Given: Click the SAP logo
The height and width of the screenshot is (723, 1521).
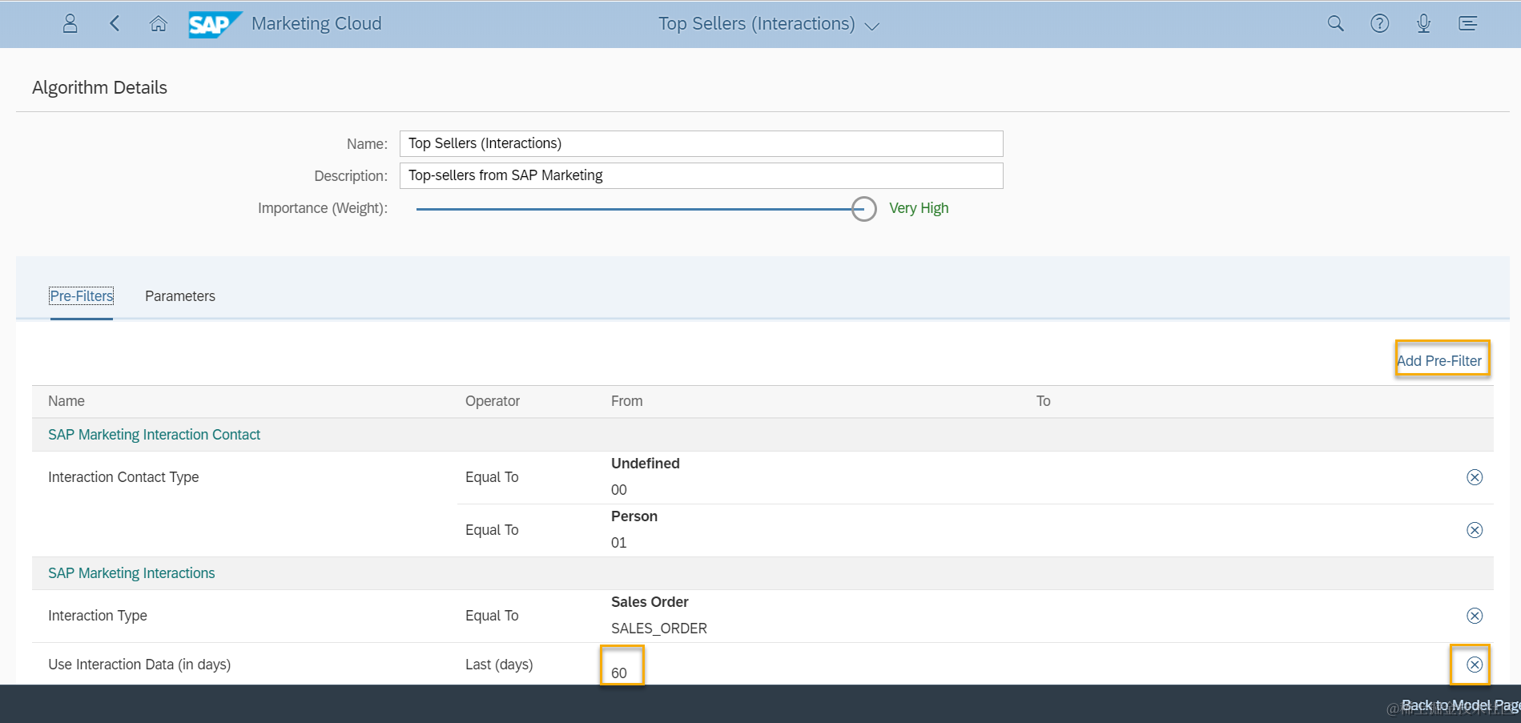Looking at the screenshot, I should coord(215,24).
